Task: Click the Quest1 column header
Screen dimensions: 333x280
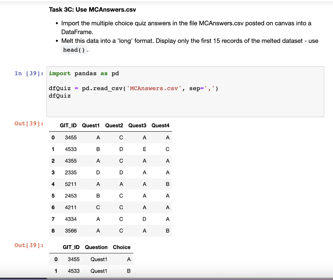Action: (91, 126)
